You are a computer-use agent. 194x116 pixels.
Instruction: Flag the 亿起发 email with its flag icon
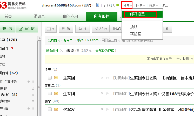[108, 110]
